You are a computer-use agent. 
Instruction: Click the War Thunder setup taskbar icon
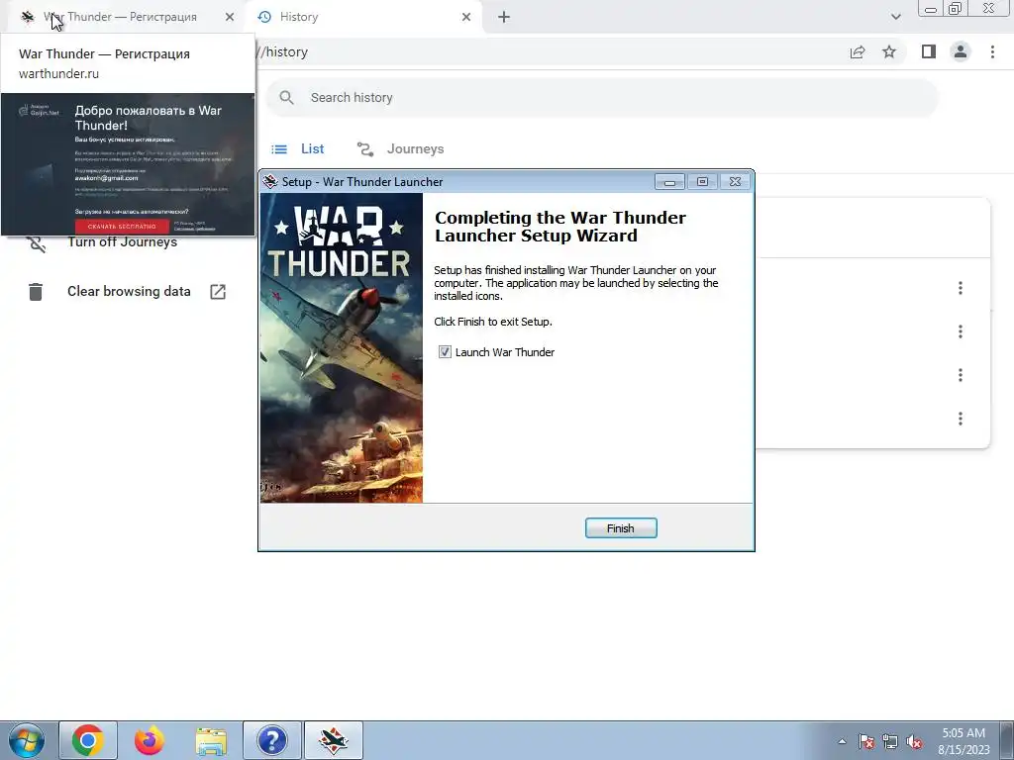334,740
